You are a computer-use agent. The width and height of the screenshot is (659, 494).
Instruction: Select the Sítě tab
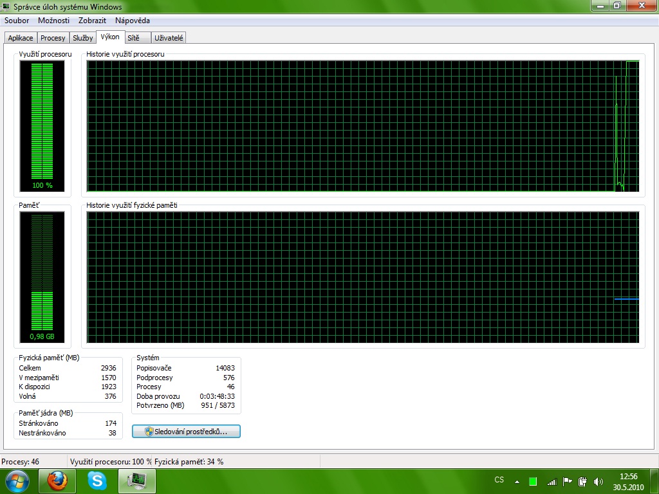[x=133, y=38]
